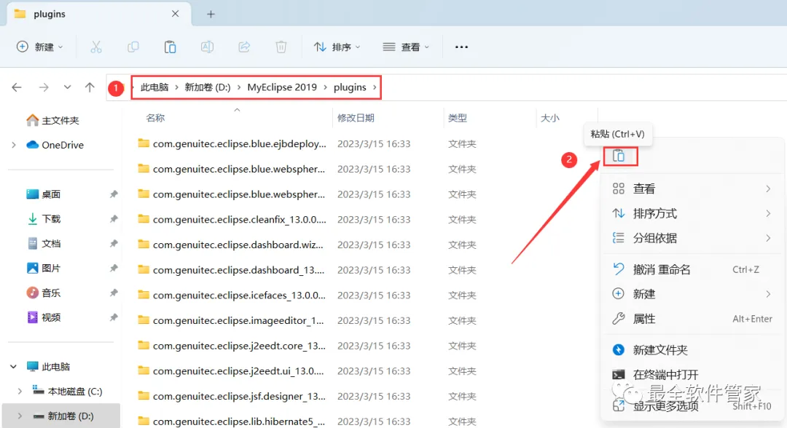The height and width of the screenshot is (428, 787).
Task: Expand 新加卷 (D:) tree node
Action: [20, 416]
